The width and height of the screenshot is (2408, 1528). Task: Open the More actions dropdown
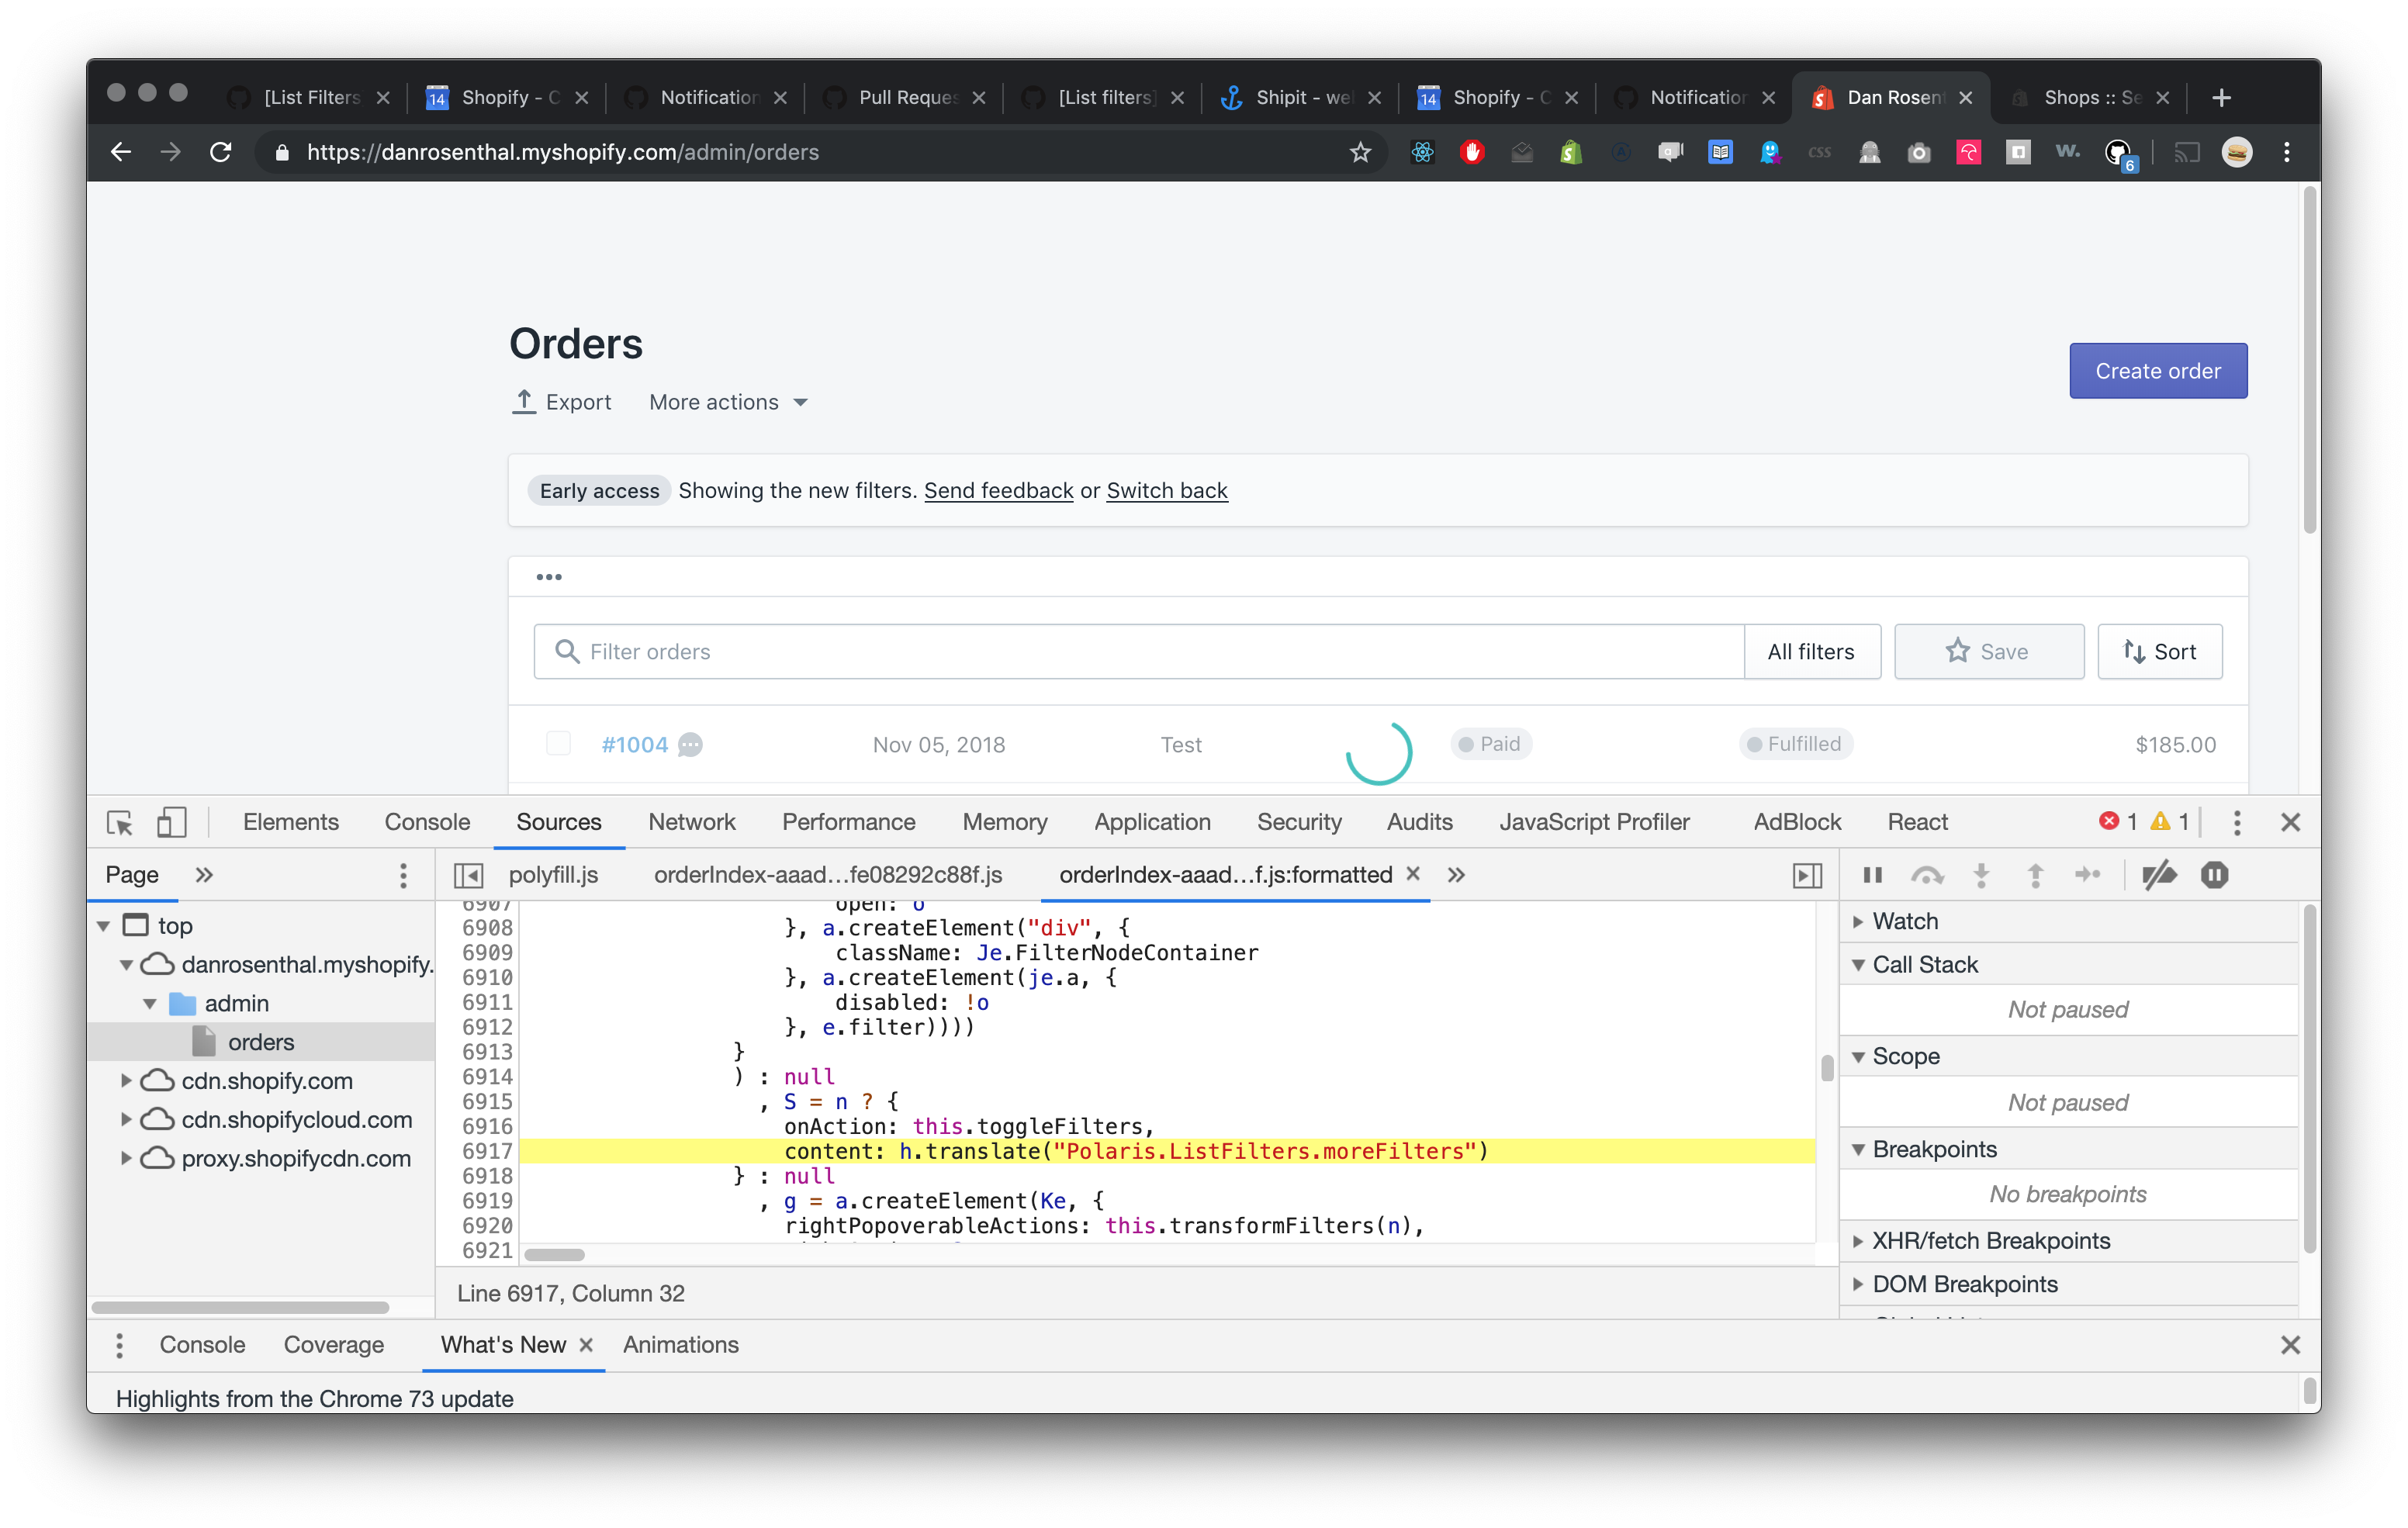point(728,402)
